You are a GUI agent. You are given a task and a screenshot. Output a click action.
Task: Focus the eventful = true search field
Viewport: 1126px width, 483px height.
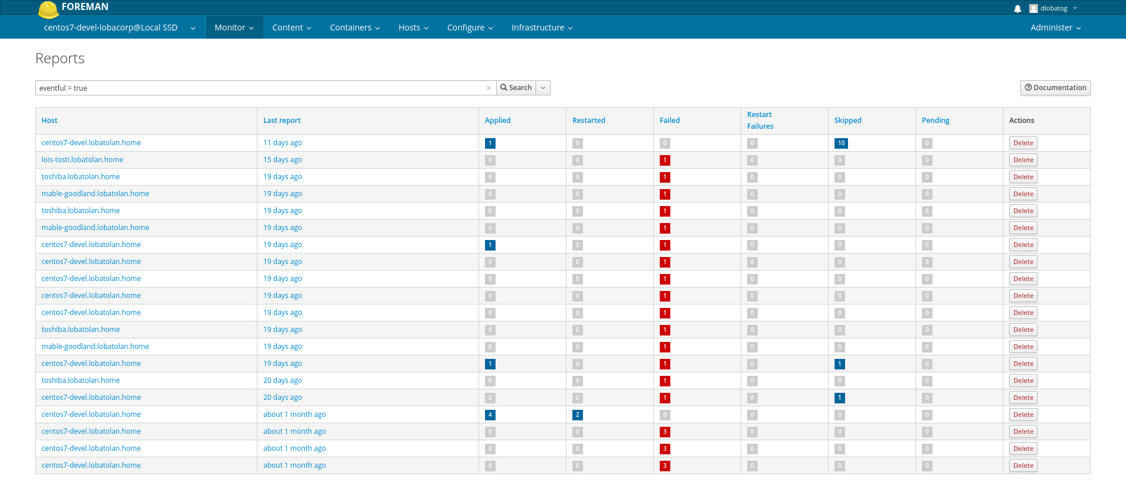[x=261, y=88]
